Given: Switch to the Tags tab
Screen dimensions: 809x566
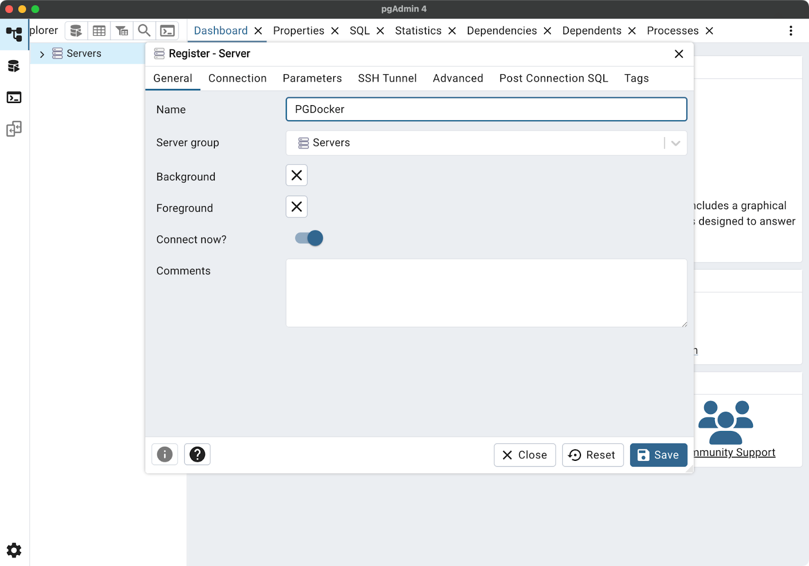Looking at the screenshot, I should click(x=637, y=78).
